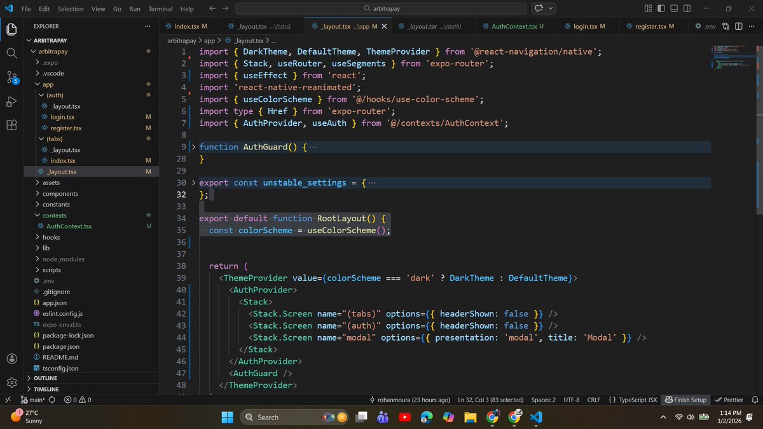This screenshot has width=763, height=429.
Task: Click the Finish Setup status bar button
Action: pyautogui.click(x=685, y=400)
